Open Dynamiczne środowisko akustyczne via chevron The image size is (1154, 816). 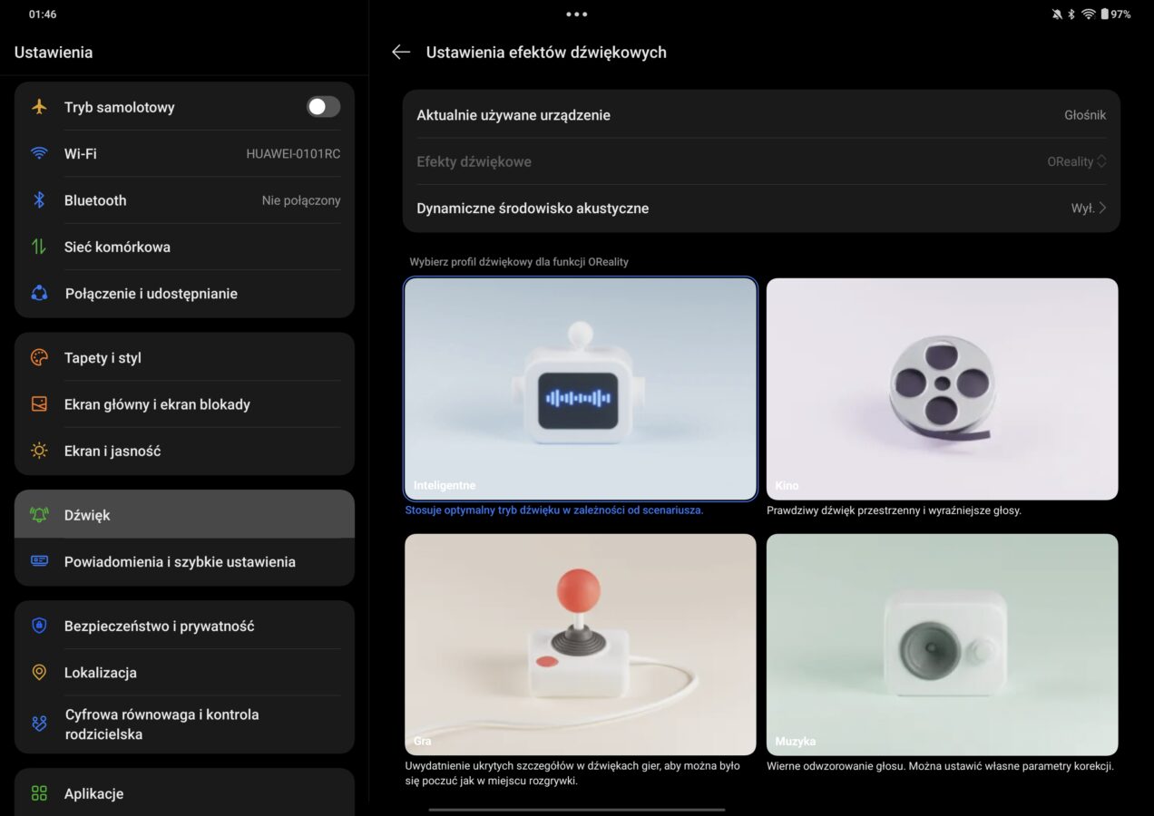(1102, 208)
